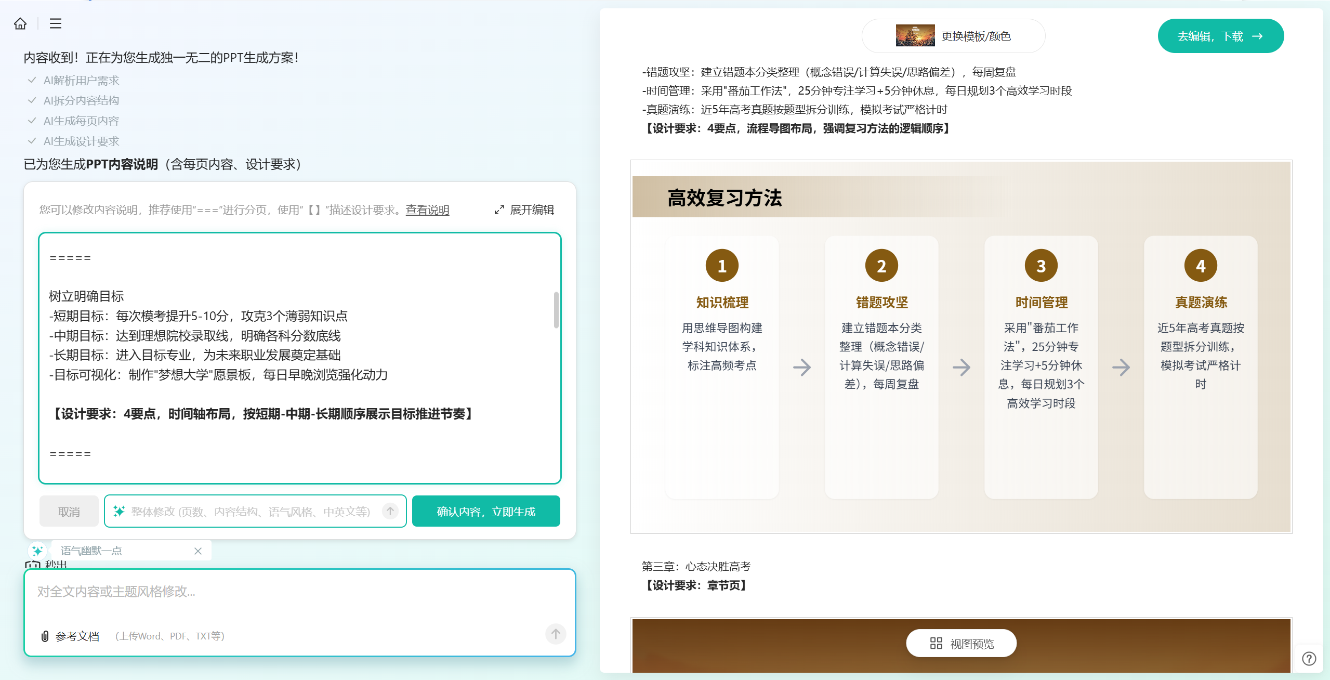Send message with bottom arrow button
This screenshot has width=1330, height=680.
point(556,634)
